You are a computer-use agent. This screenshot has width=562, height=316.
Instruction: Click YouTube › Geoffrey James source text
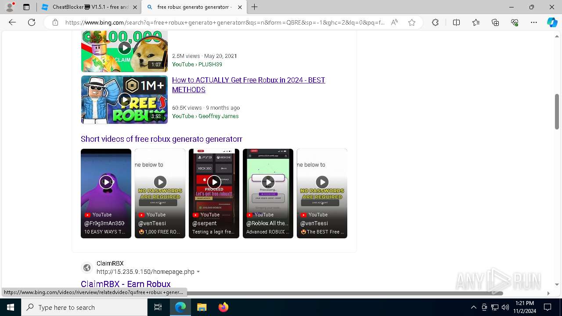[x=205, y=116]
